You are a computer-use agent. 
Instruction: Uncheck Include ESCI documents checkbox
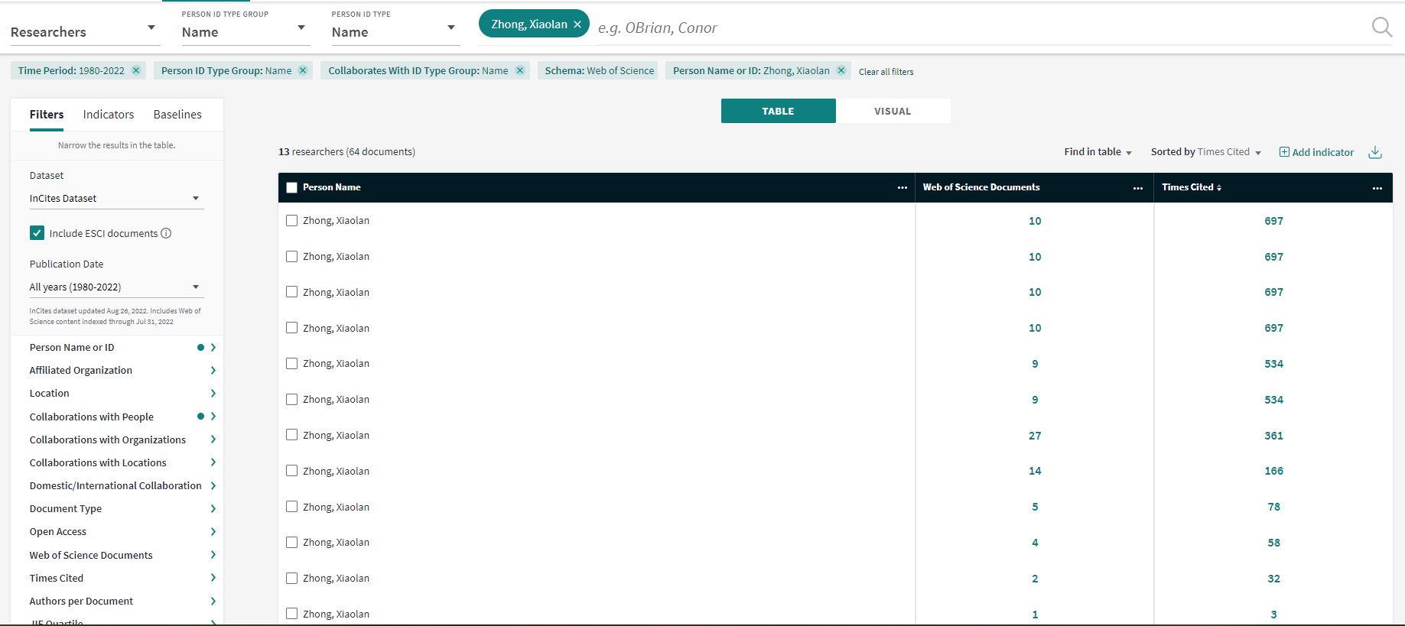(x=37, y=233)
